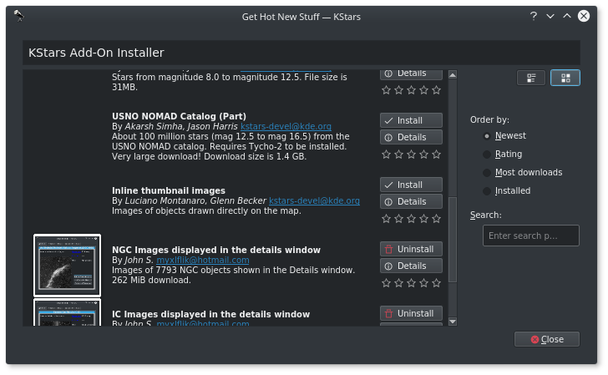Install the Inline thumbnail images add-on
This screenshot has width=608, height=375.
click(411, 185)
